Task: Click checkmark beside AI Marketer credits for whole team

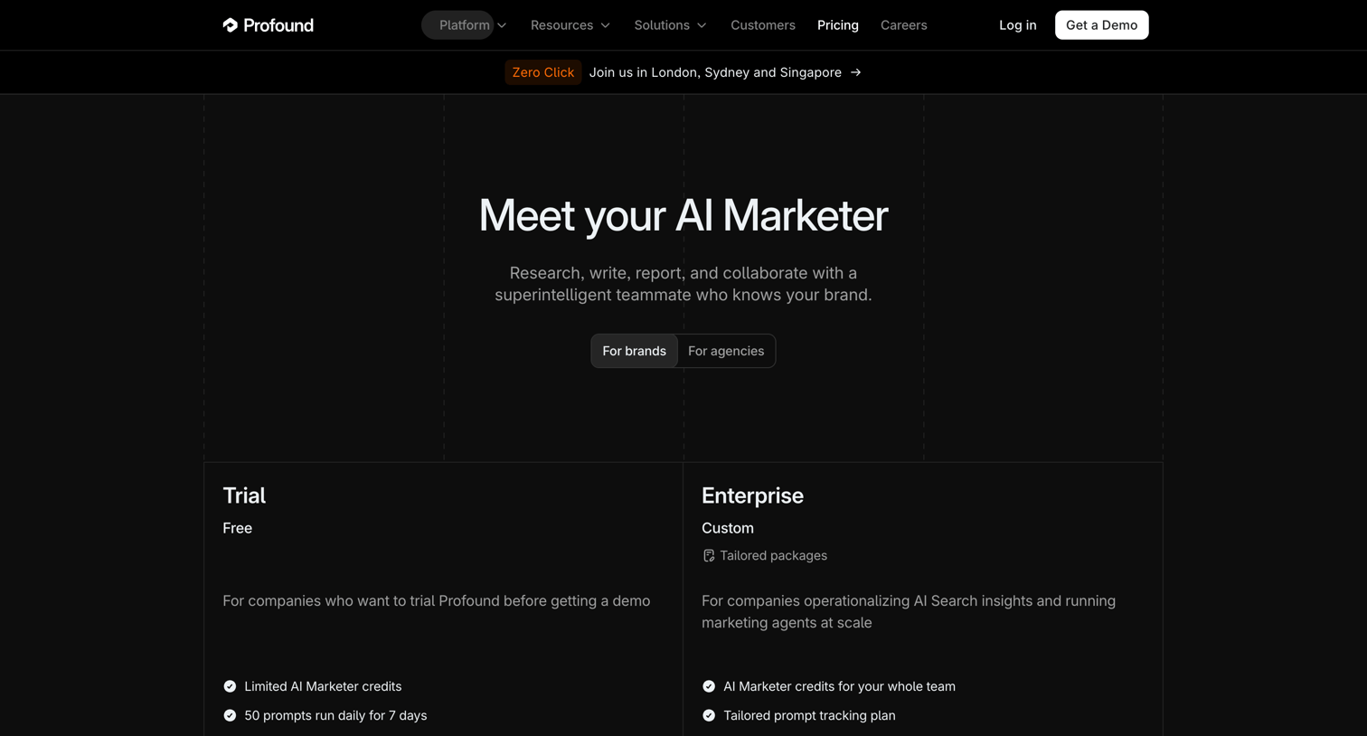Action: point(709,686)
